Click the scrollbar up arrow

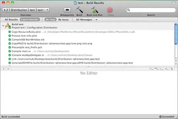(x=176, y=61)
